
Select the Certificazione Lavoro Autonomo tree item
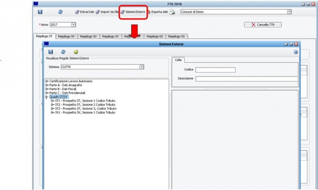tap(71, 81)
